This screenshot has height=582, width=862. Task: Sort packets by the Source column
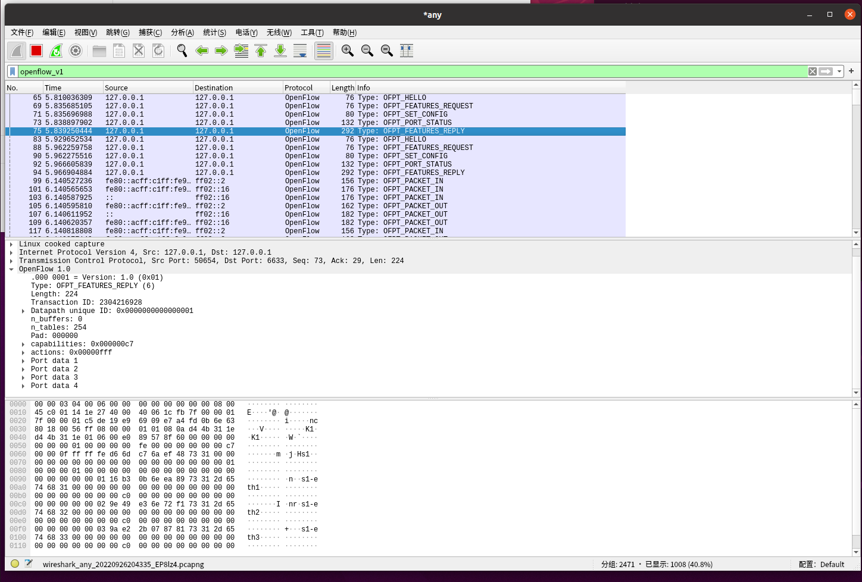pos(148,87)
